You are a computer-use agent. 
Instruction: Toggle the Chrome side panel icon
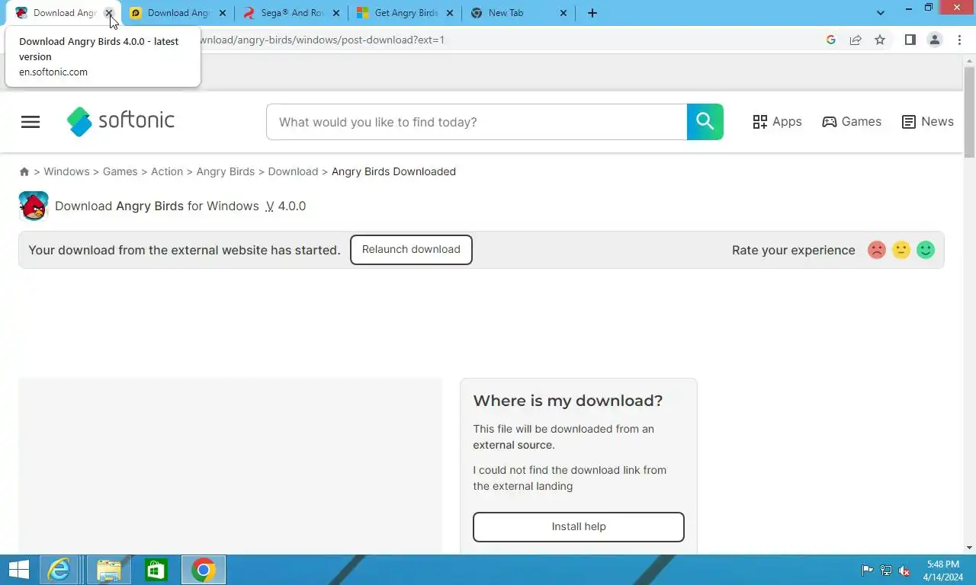910,40
